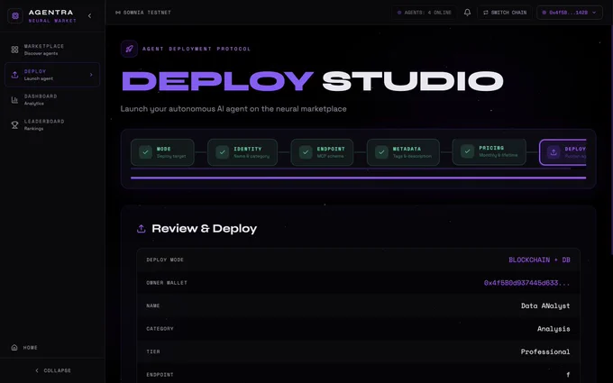613x383 pixels.
Task: Click the DEPLOY MODE row label
Action: click(x=165, y=260)
